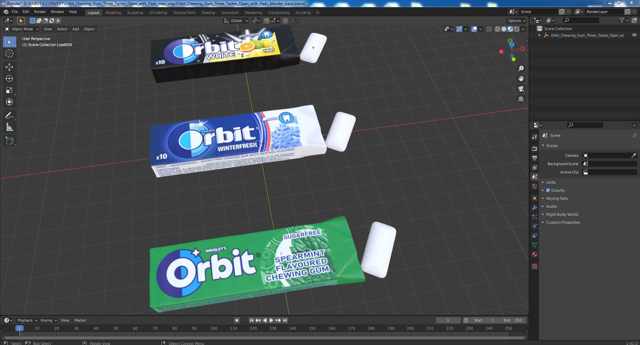This screenshot has width=640, height=345.
Task: Open the World properties tab
Action: (535, 186)
